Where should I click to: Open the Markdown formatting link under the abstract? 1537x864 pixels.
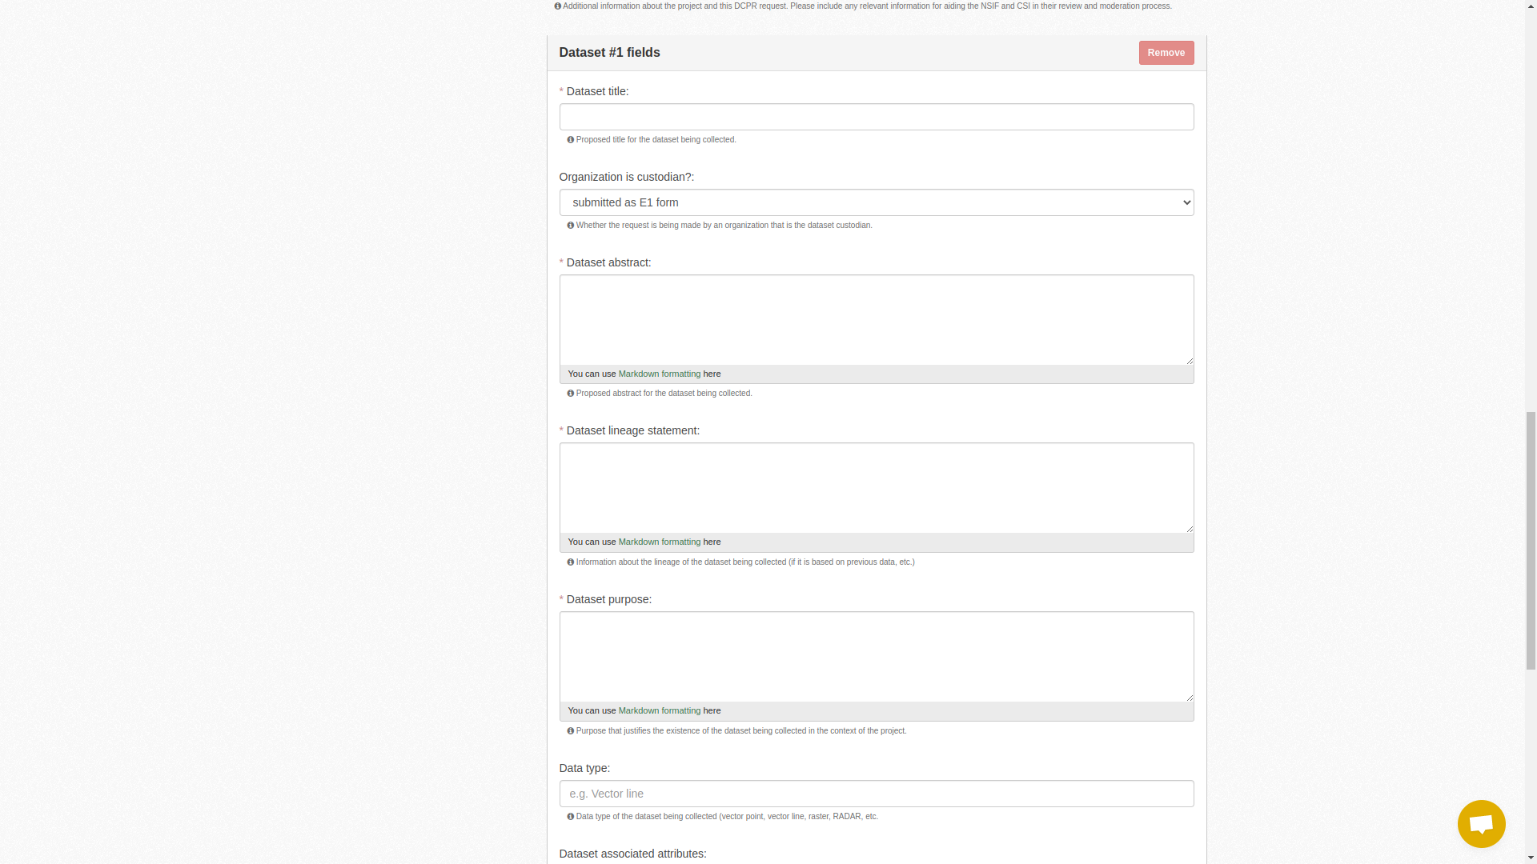point(658,374)
